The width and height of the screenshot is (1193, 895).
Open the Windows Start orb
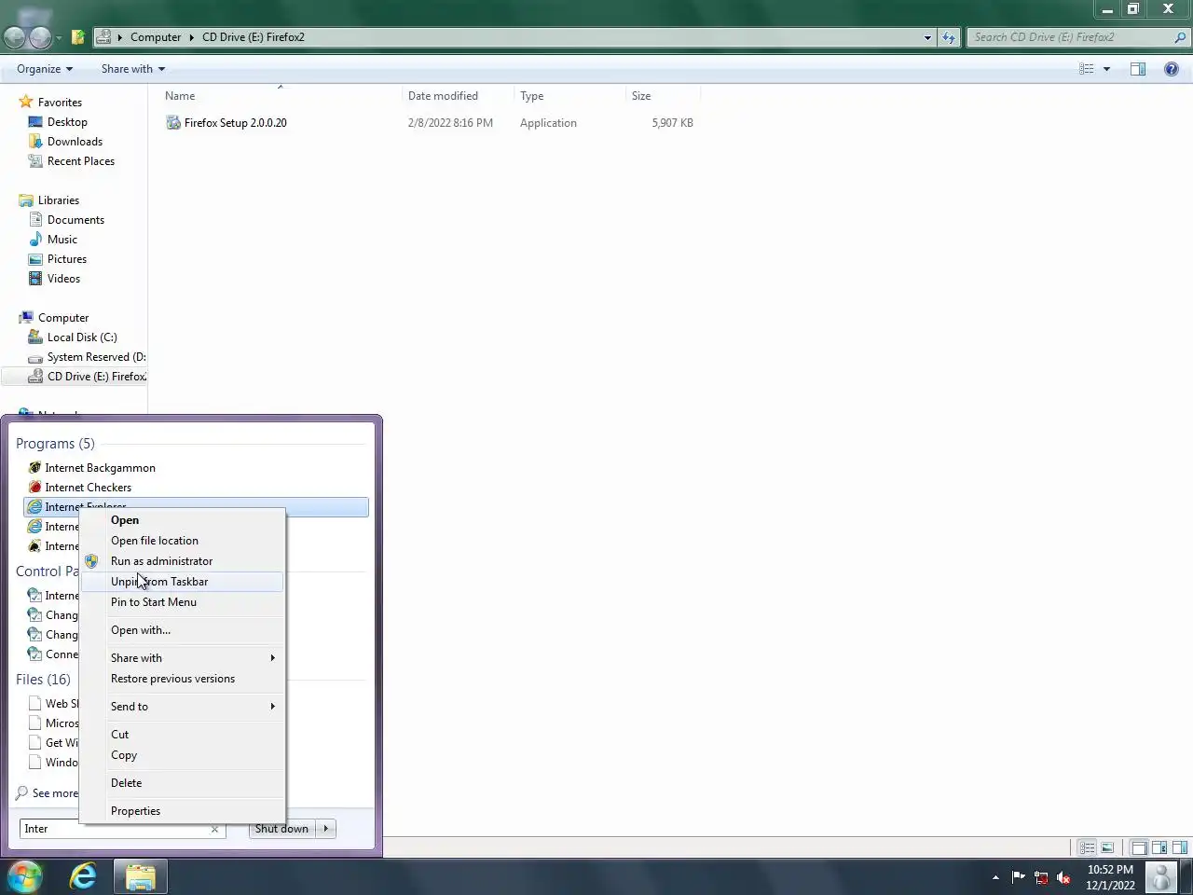coord(24,876)
